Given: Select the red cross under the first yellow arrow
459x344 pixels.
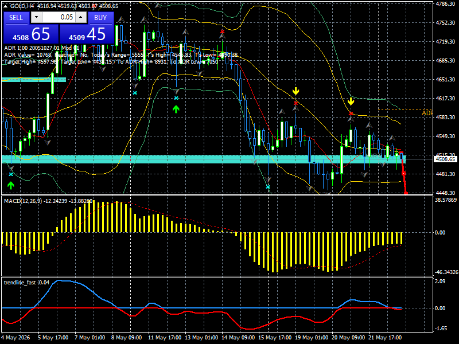Looking at the screenshot, I should point(295,103).
